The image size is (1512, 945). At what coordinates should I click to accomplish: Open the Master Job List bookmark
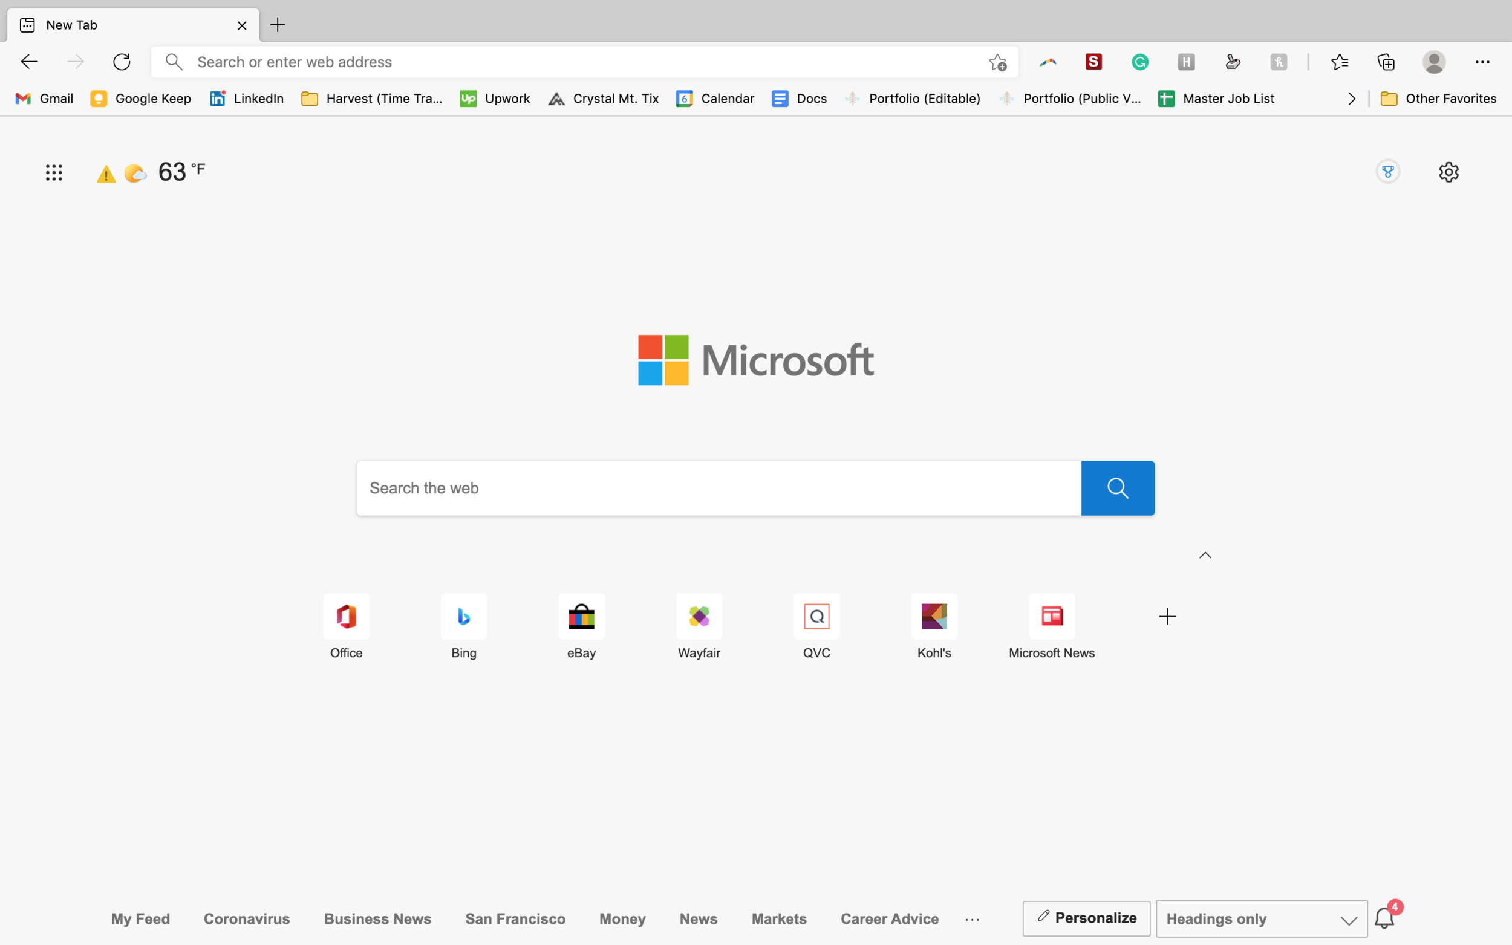(x=1216, y=99)
